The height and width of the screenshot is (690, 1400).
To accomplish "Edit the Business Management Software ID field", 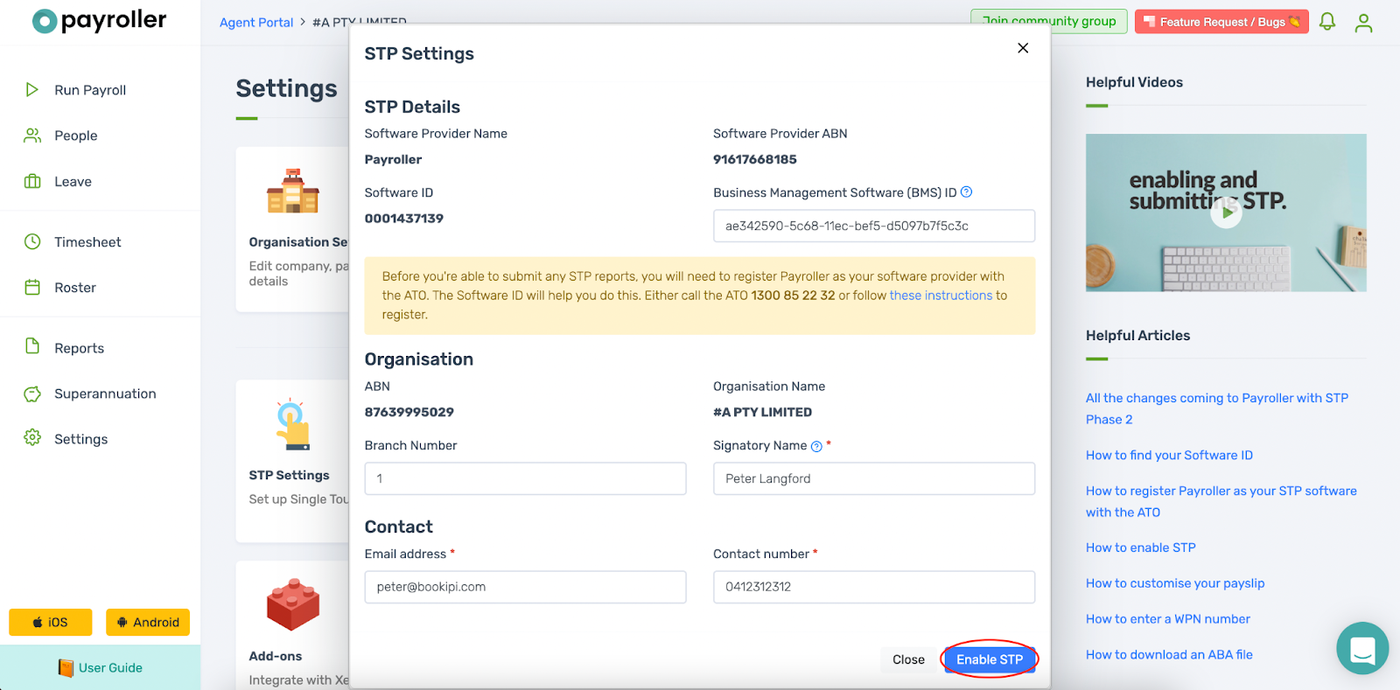I will coord(873,226).
